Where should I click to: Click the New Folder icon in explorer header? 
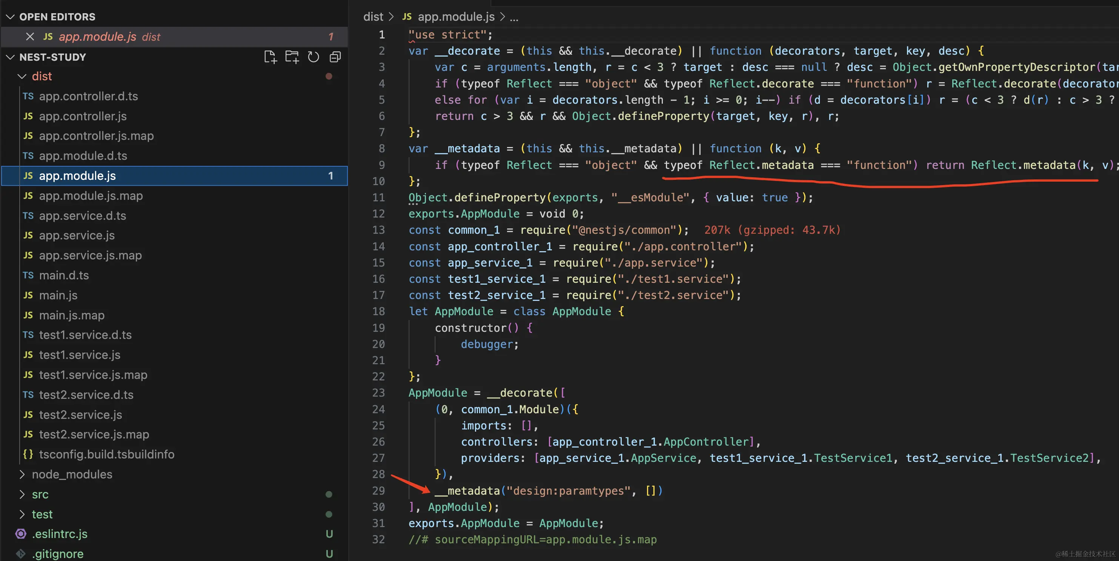(292, 57)
